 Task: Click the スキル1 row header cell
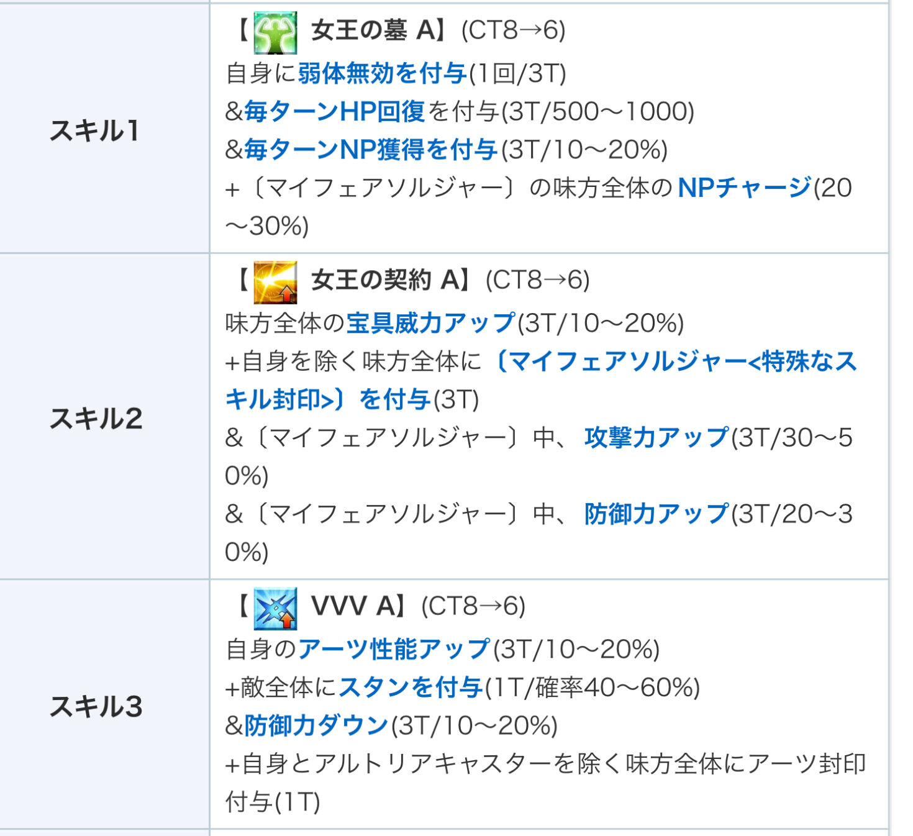tap(94, 130)
